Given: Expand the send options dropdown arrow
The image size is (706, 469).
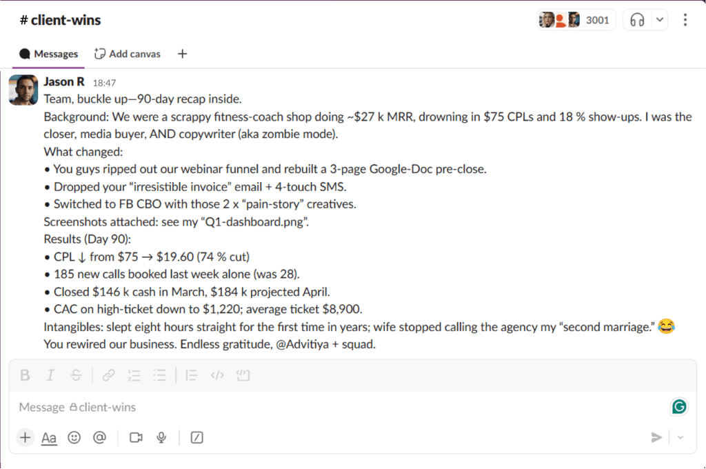Looking at the screenshot, I should point(681,437).
